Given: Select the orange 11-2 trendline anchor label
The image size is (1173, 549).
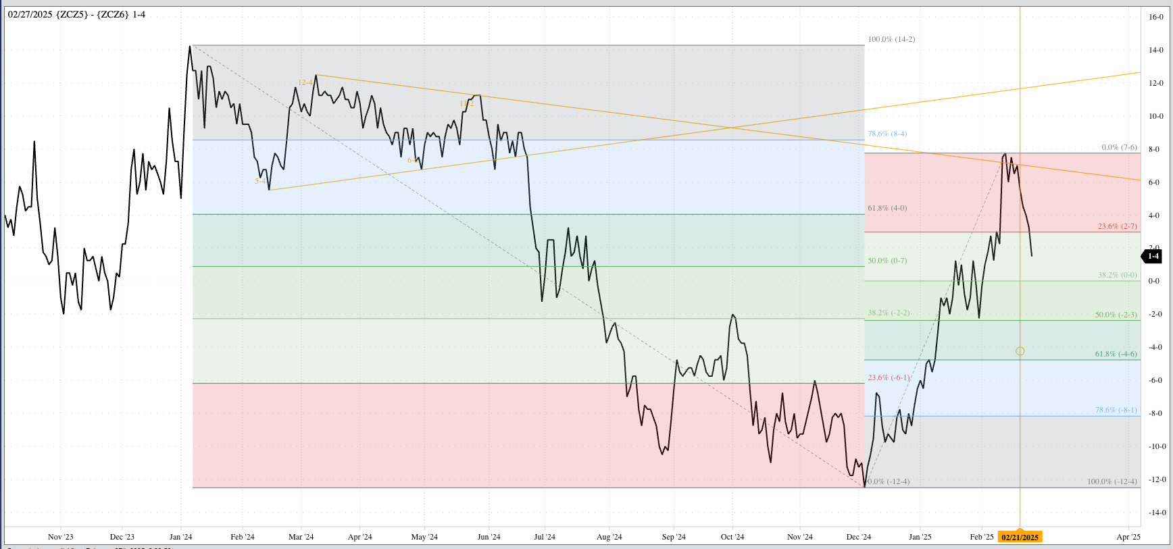Looking at the screenshot, I should pos(466,103).
